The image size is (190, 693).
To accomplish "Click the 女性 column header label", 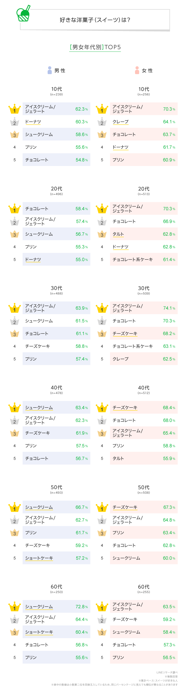I will coord(147,70).
